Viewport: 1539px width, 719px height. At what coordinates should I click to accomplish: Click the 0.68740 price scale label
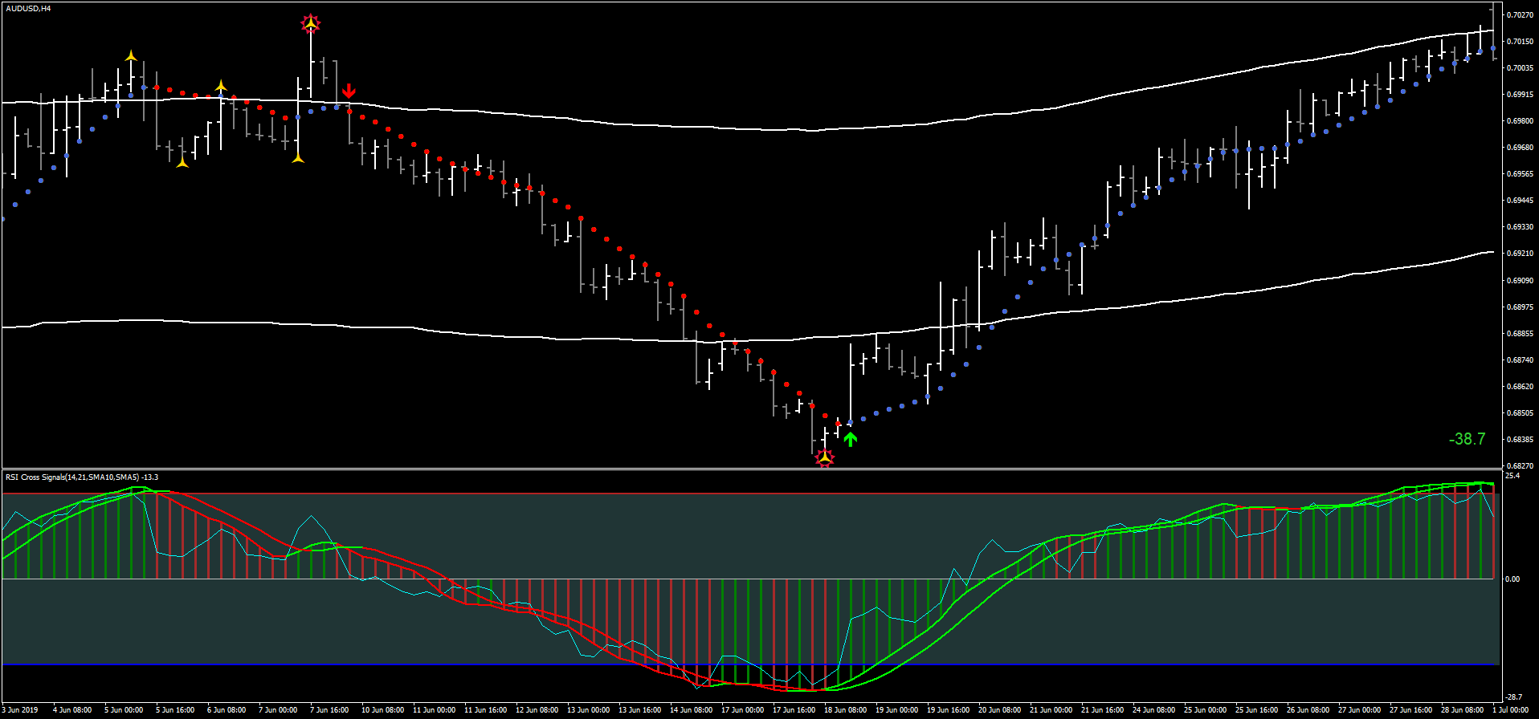(x=1520, y=359)
